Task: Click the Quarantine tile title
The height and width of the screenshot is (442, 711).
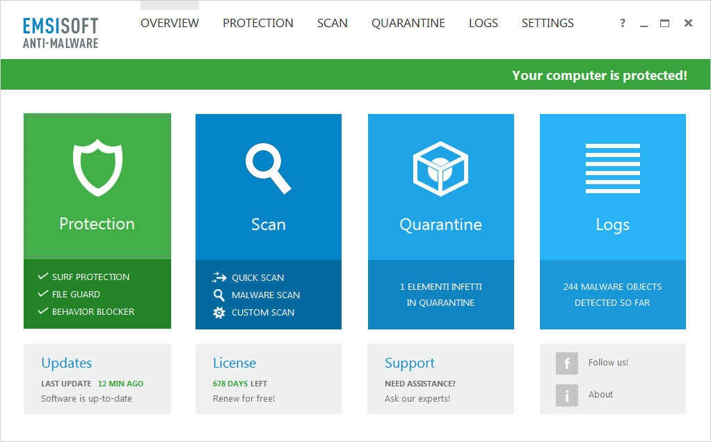Action: click(440, 224)
